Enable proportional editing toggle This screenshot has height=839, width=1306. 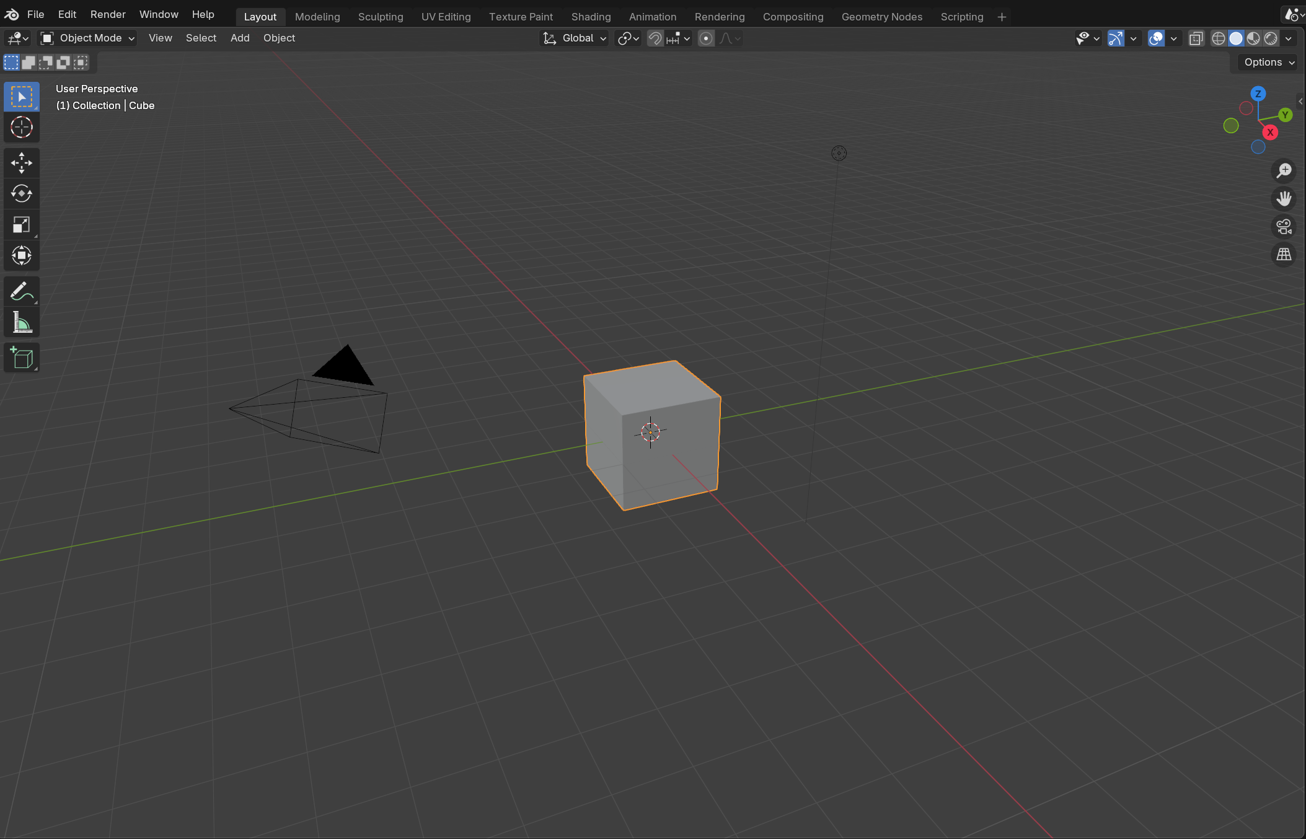pyautogui.click(x=706, y=38)
